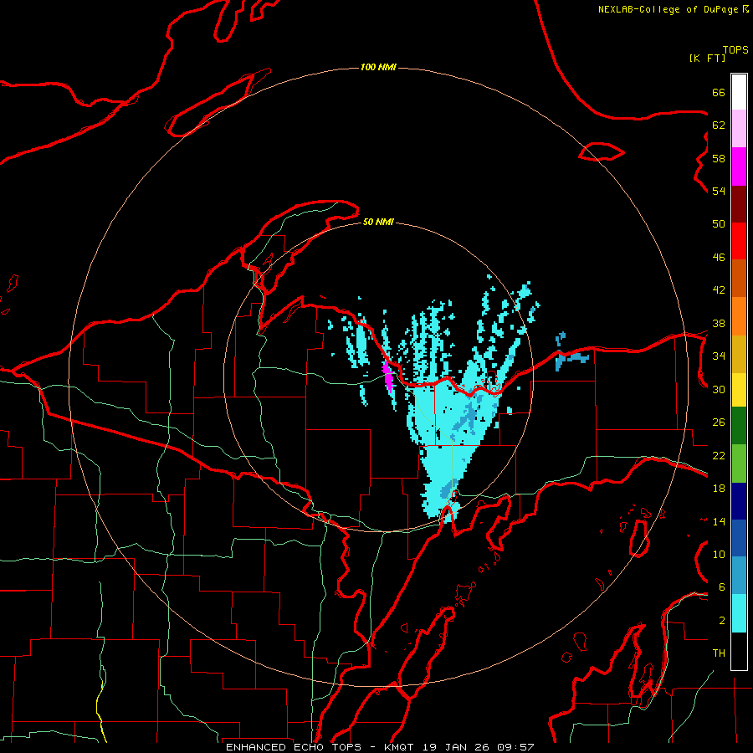Click the ENHANCED ECHO TOPS caption

click(294, 747)
